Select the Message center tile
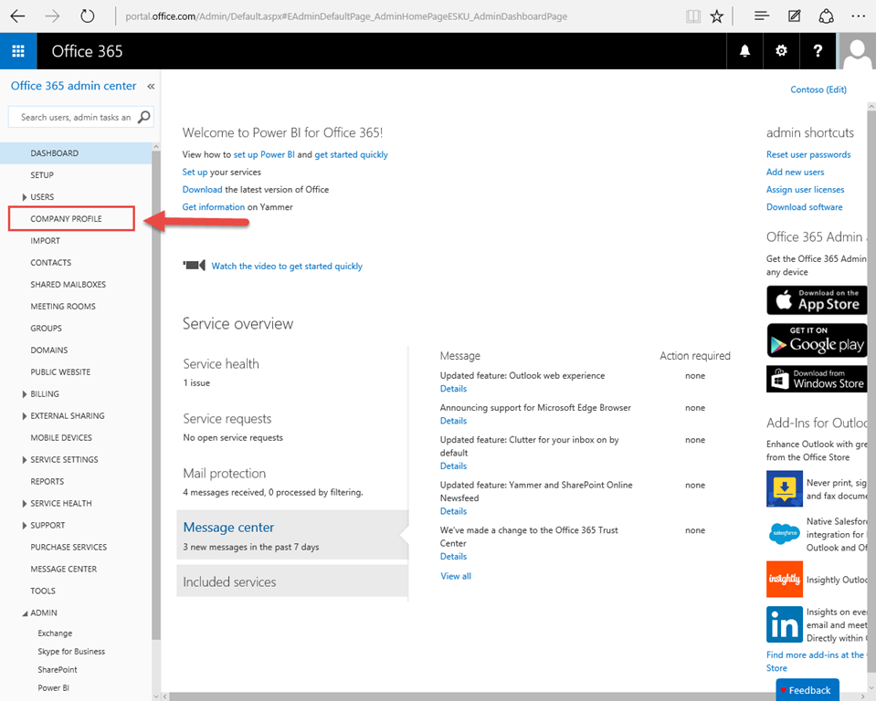 point(292,535)
